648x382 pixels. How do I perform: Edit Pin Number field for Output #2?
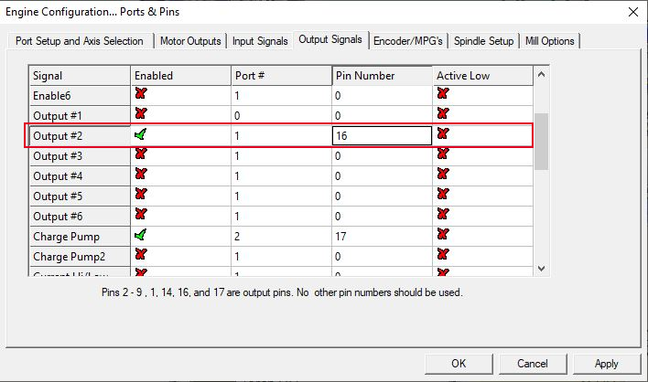[381, 136]
